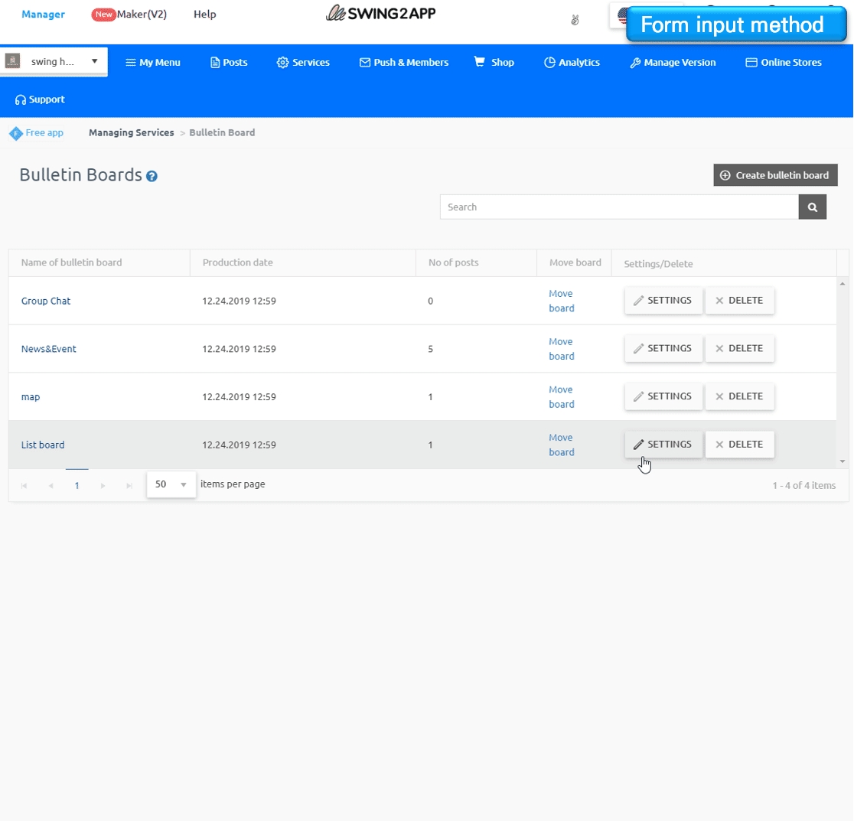Viewport: 854px width, 821px height.
Task: Click Move board for map row
Action: 562,397
